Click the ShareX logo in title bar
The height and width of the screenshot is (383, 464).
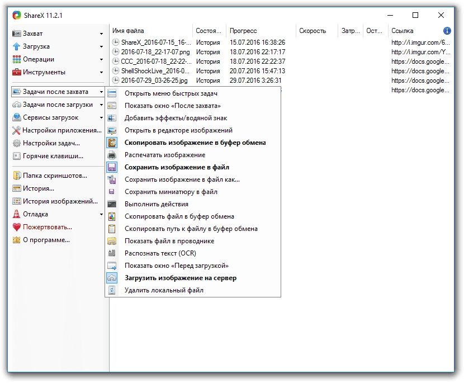17,15
